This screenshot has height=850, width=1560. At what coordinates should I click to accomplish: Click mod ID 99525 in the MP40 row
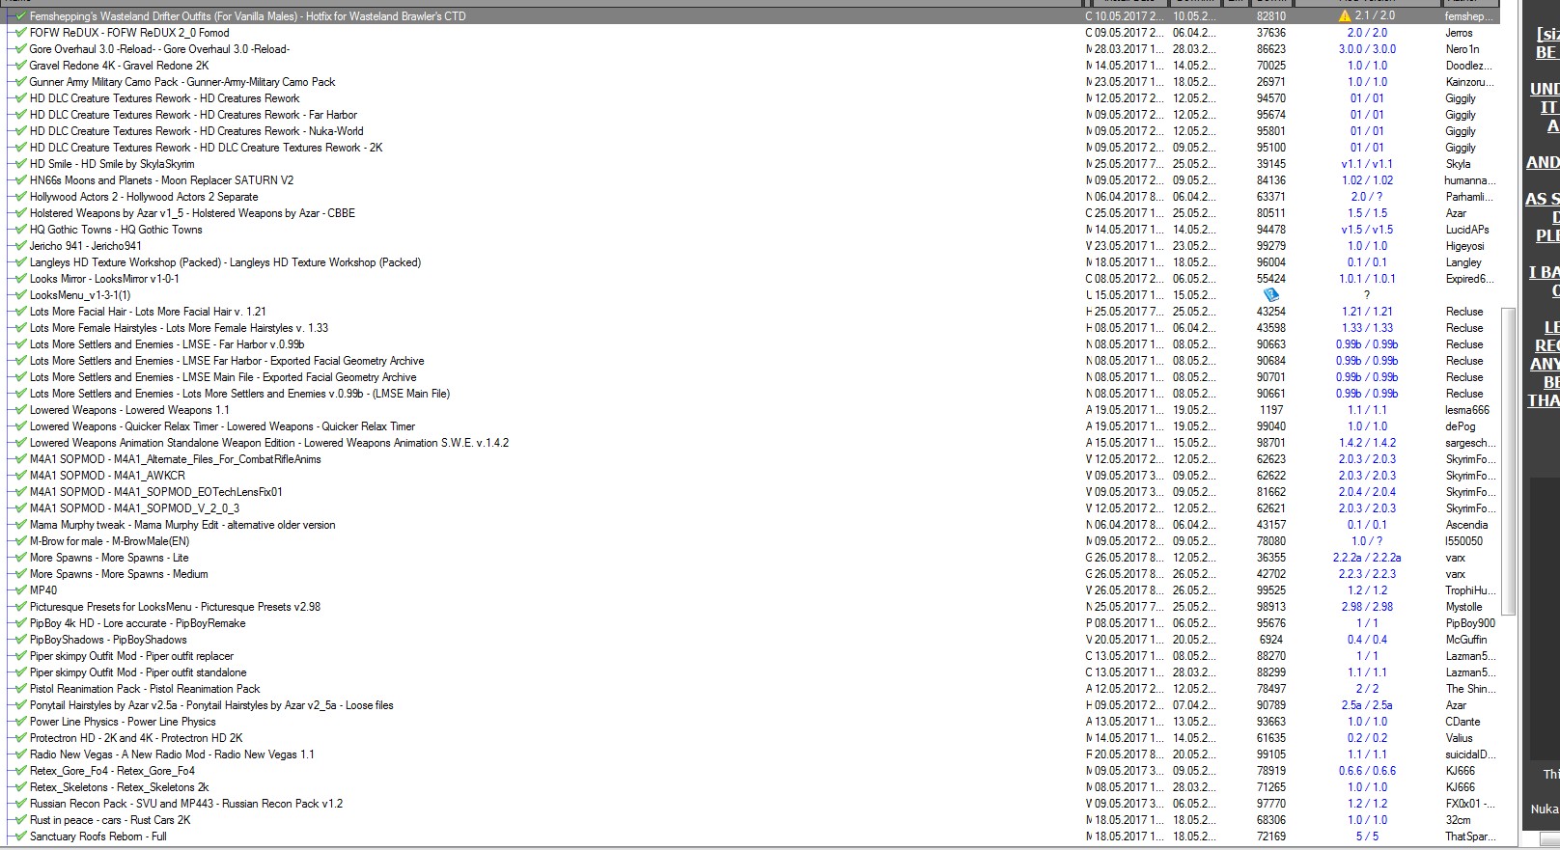coord(1271,590)
